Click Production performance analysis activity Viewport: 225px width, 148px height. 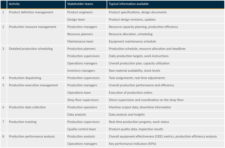click(x=32, y=137)
